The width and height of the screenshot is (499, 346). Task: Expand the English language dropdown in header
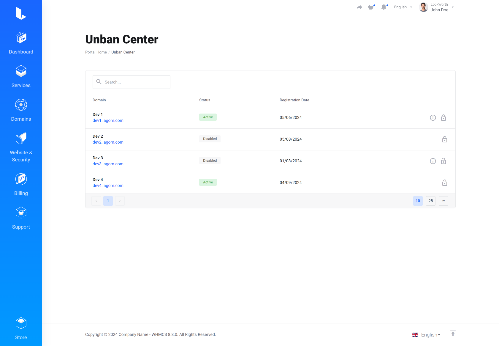403,7
